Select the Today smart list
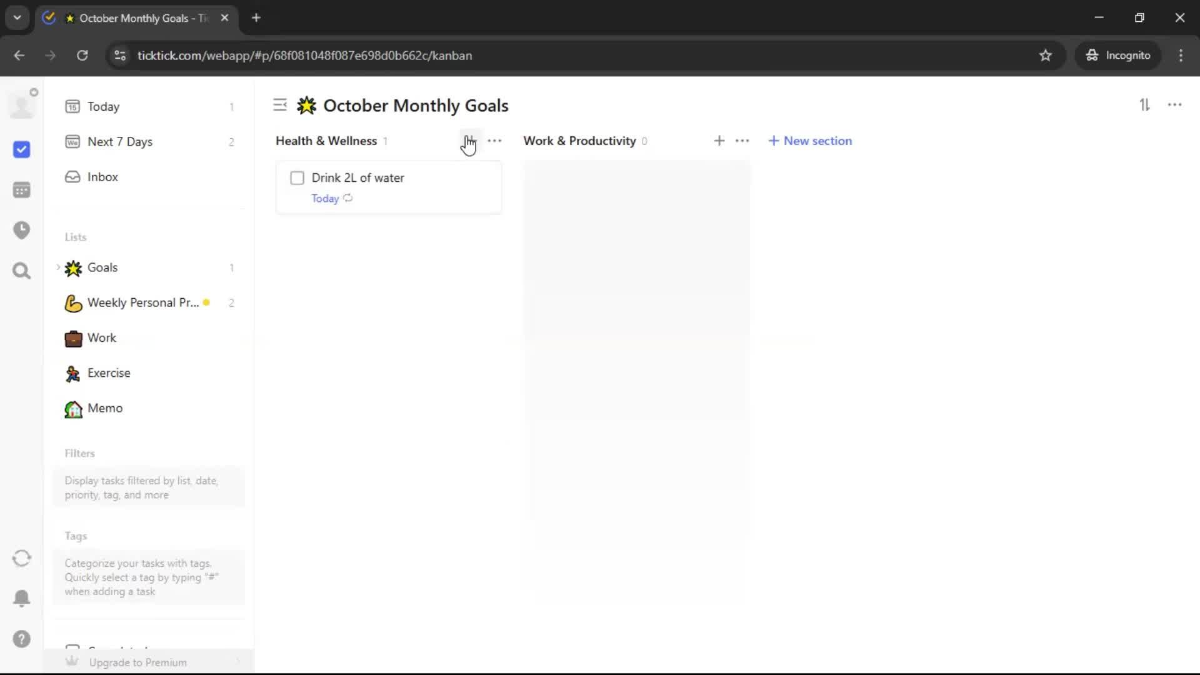The width and height of the screenshot is (1200, 675). (103, 107)
